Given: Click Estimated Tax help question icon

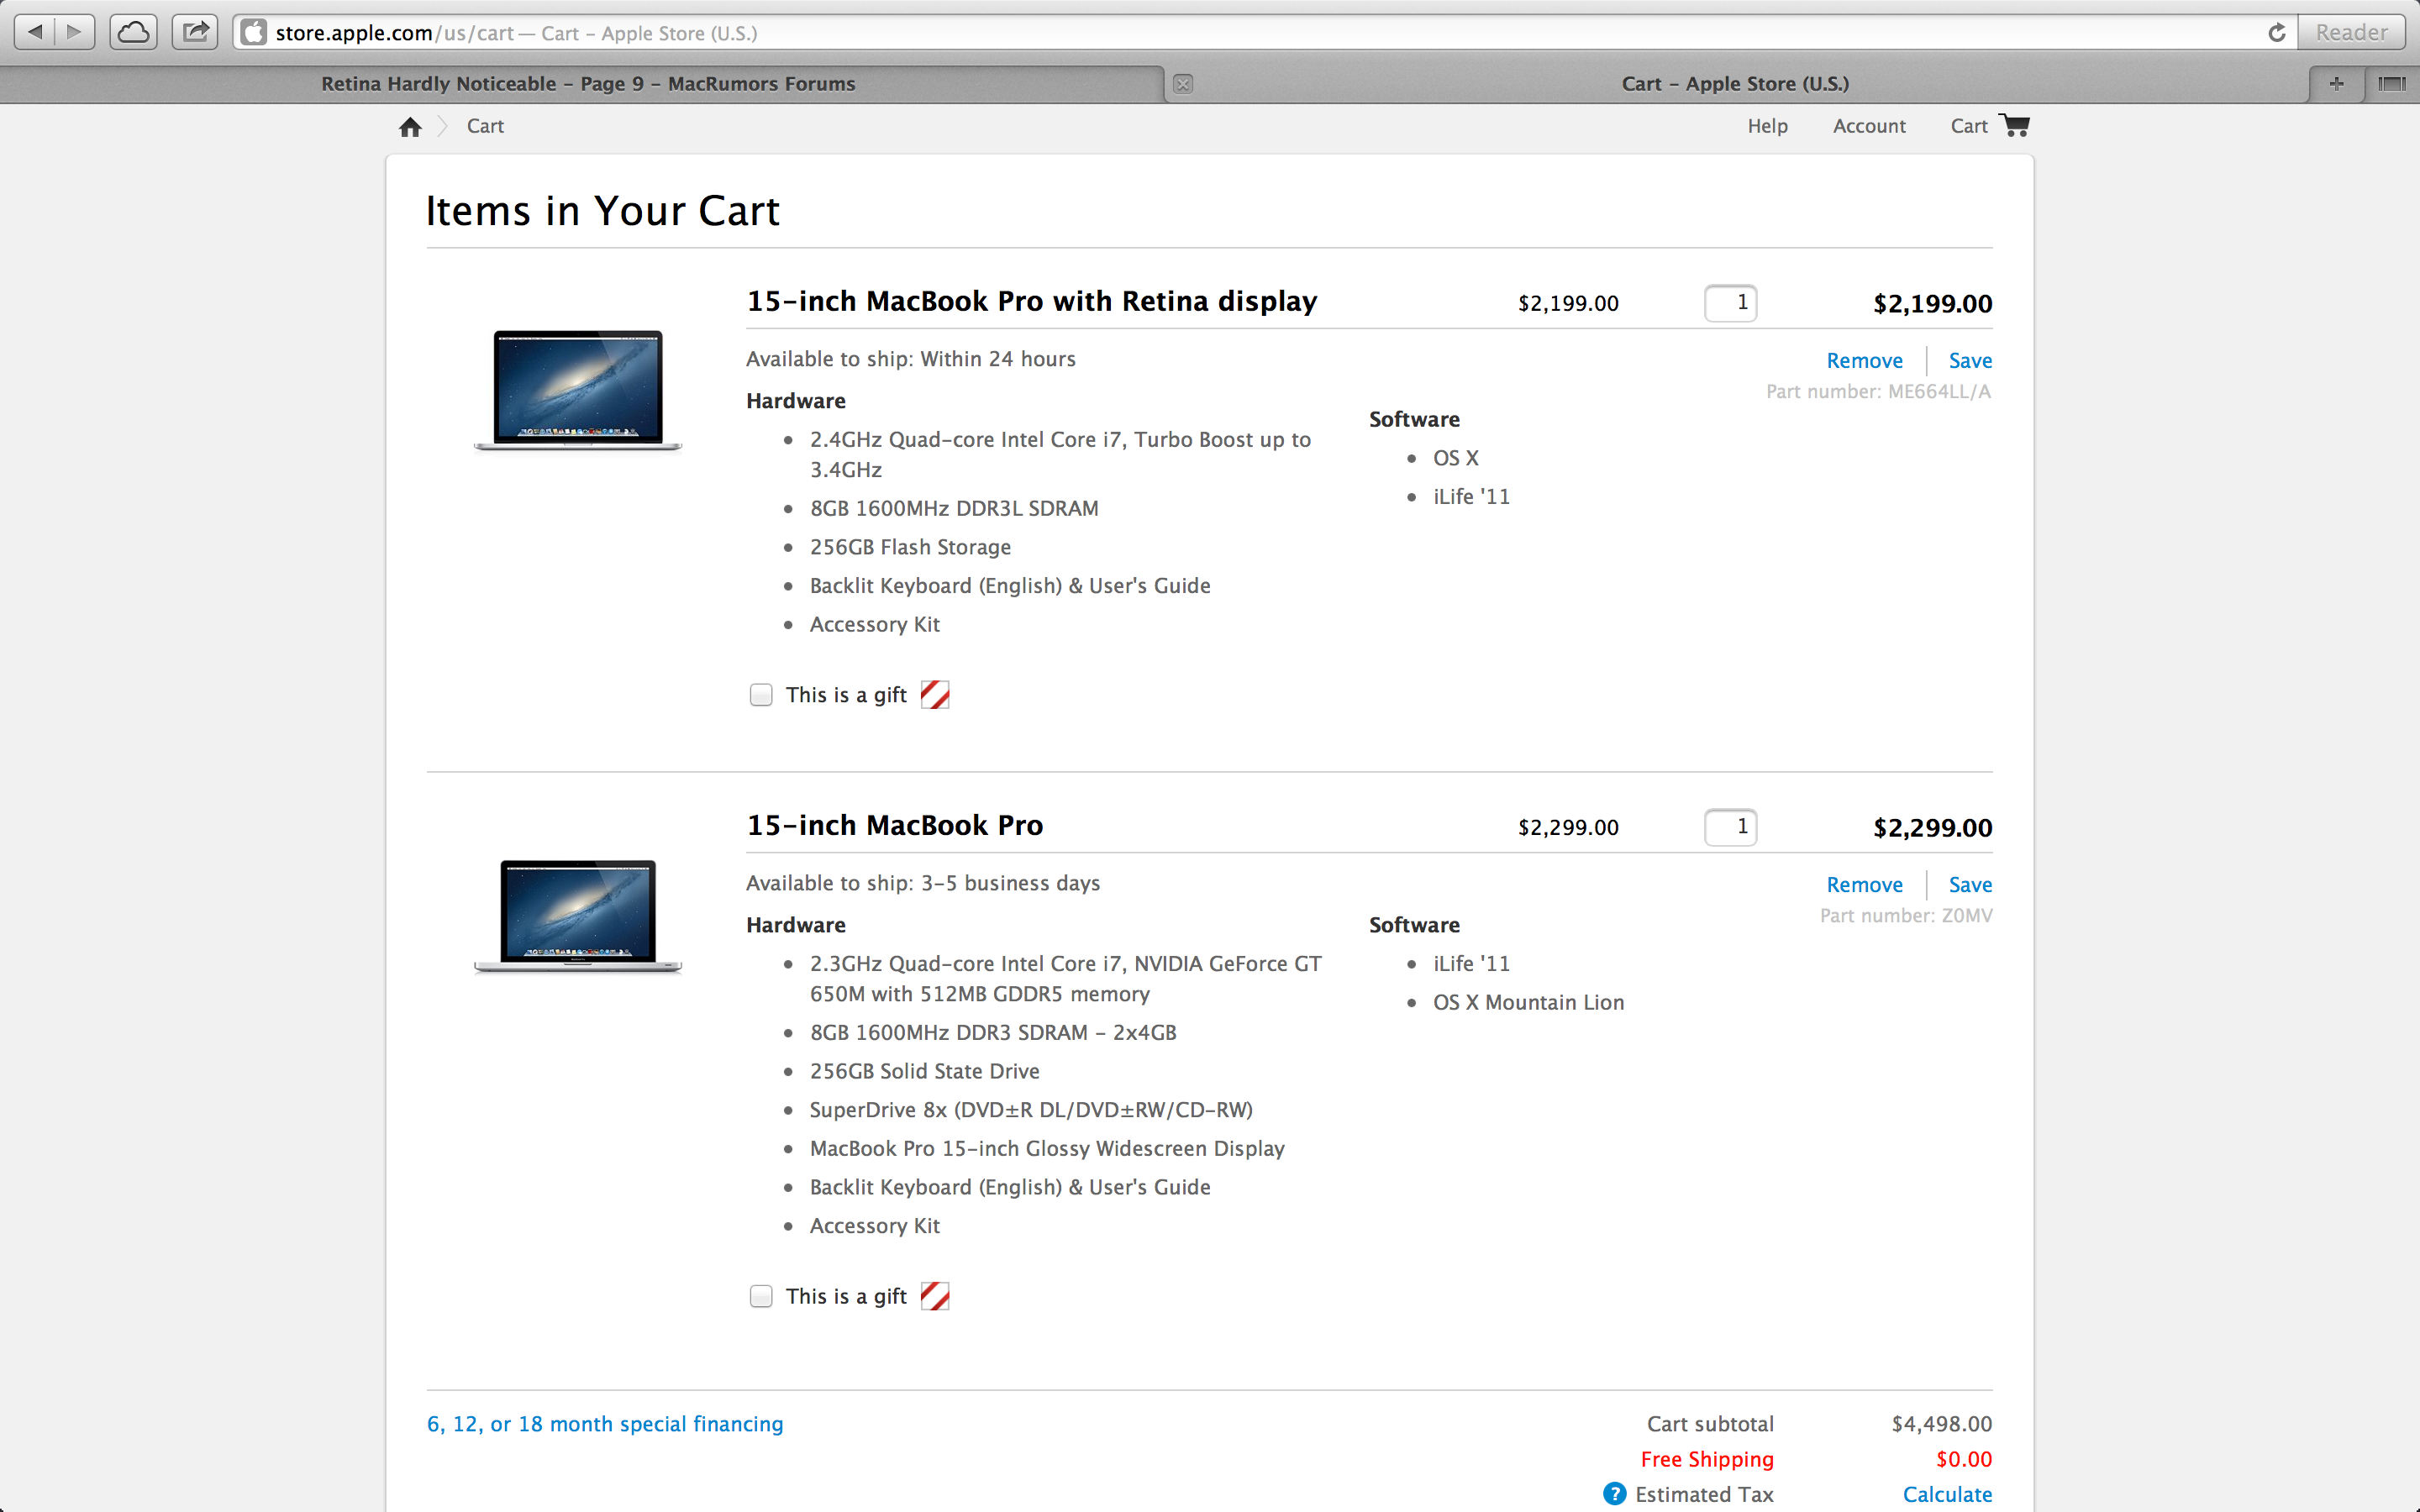Looking at the screenshot, I should pyautogui.click(x=1614, y=1494).
